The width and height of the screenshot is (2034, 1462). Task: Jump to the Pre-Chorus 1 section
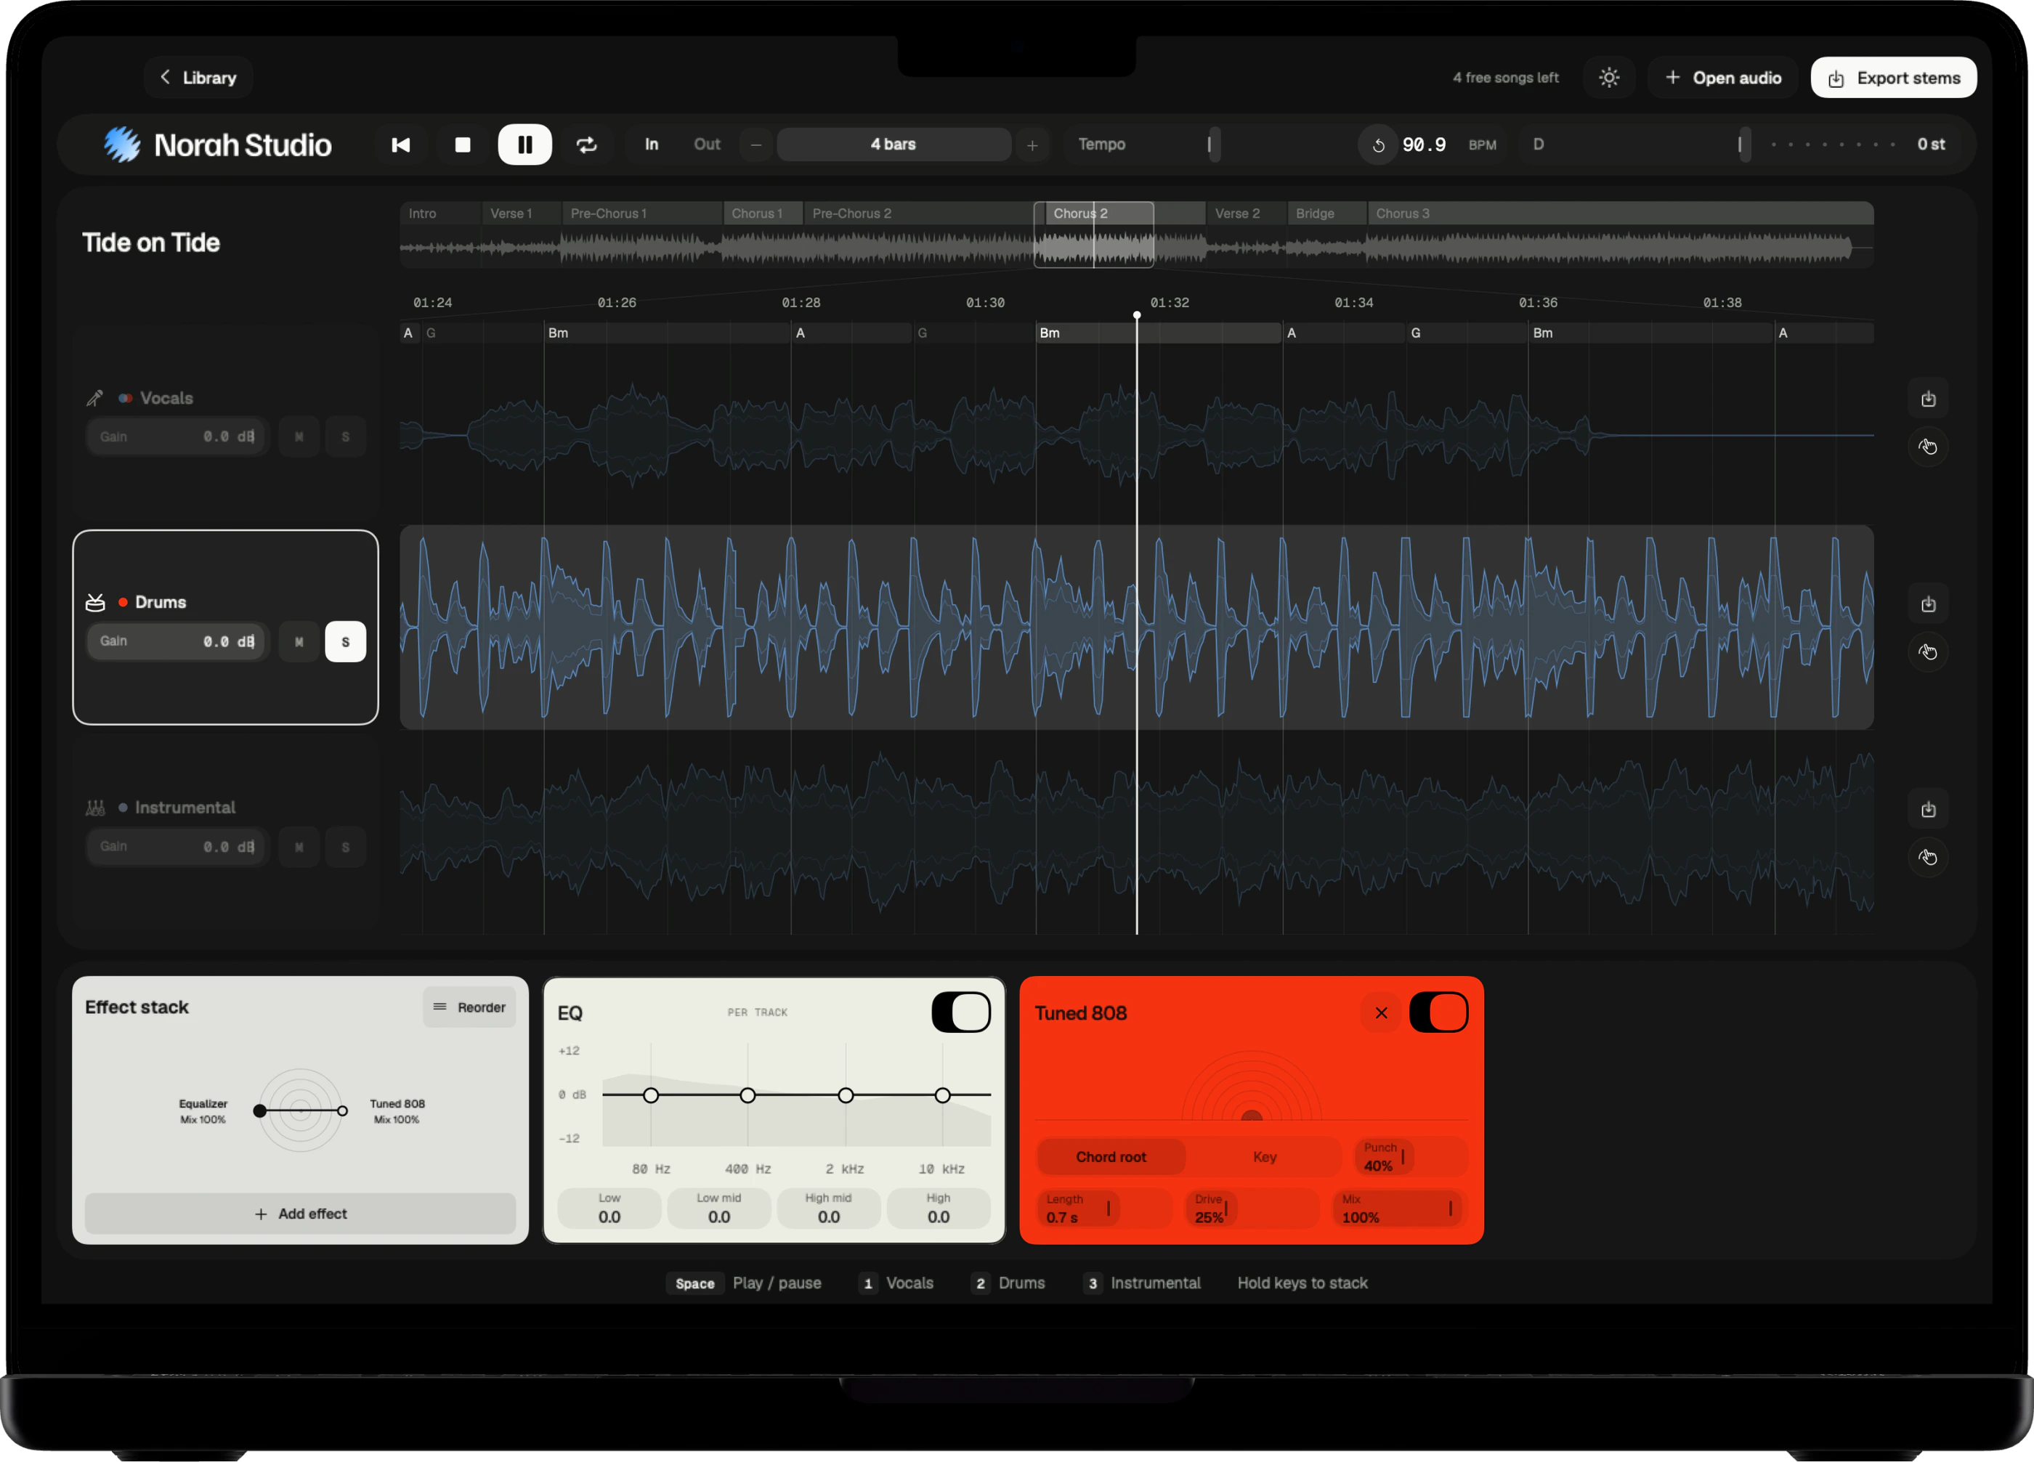click(642, 214)
